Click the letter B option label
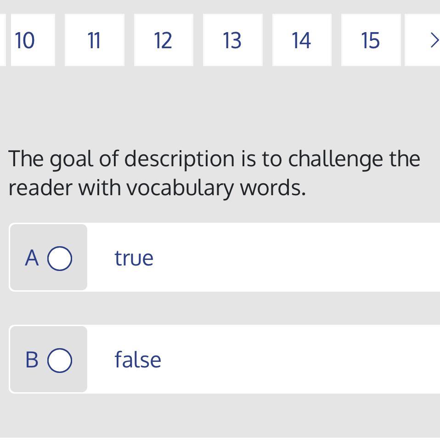The height and width of the screenshot is (440, 440). (x=32, y=360)
